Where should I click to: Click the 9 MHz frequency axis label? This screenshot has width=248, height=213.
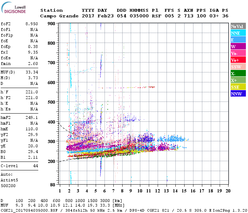131,191
